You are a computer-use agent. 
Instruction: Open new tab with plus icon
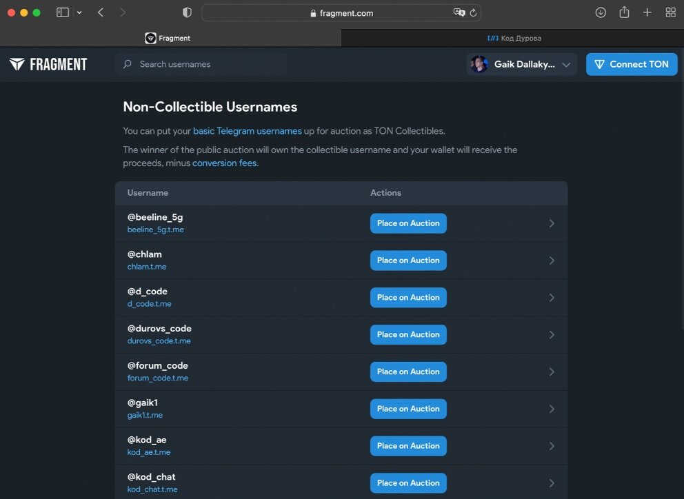[x=647, y=12]
